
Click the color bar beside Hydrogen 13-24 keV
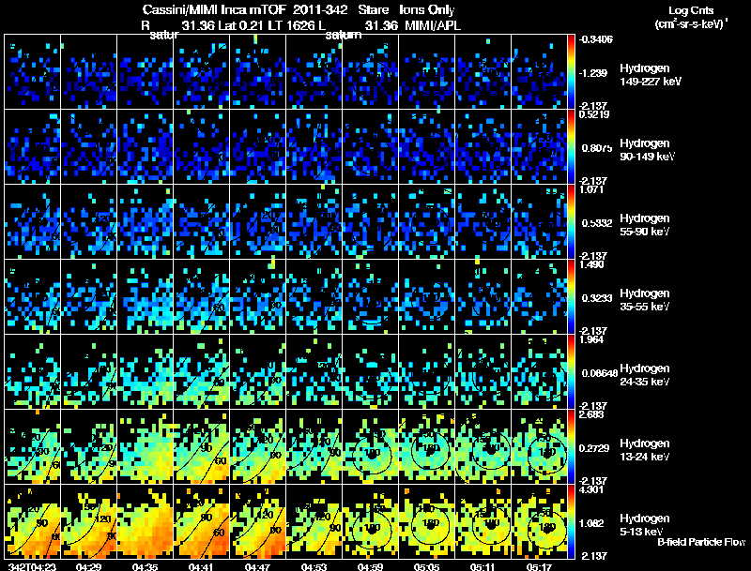tap(571, 447)
